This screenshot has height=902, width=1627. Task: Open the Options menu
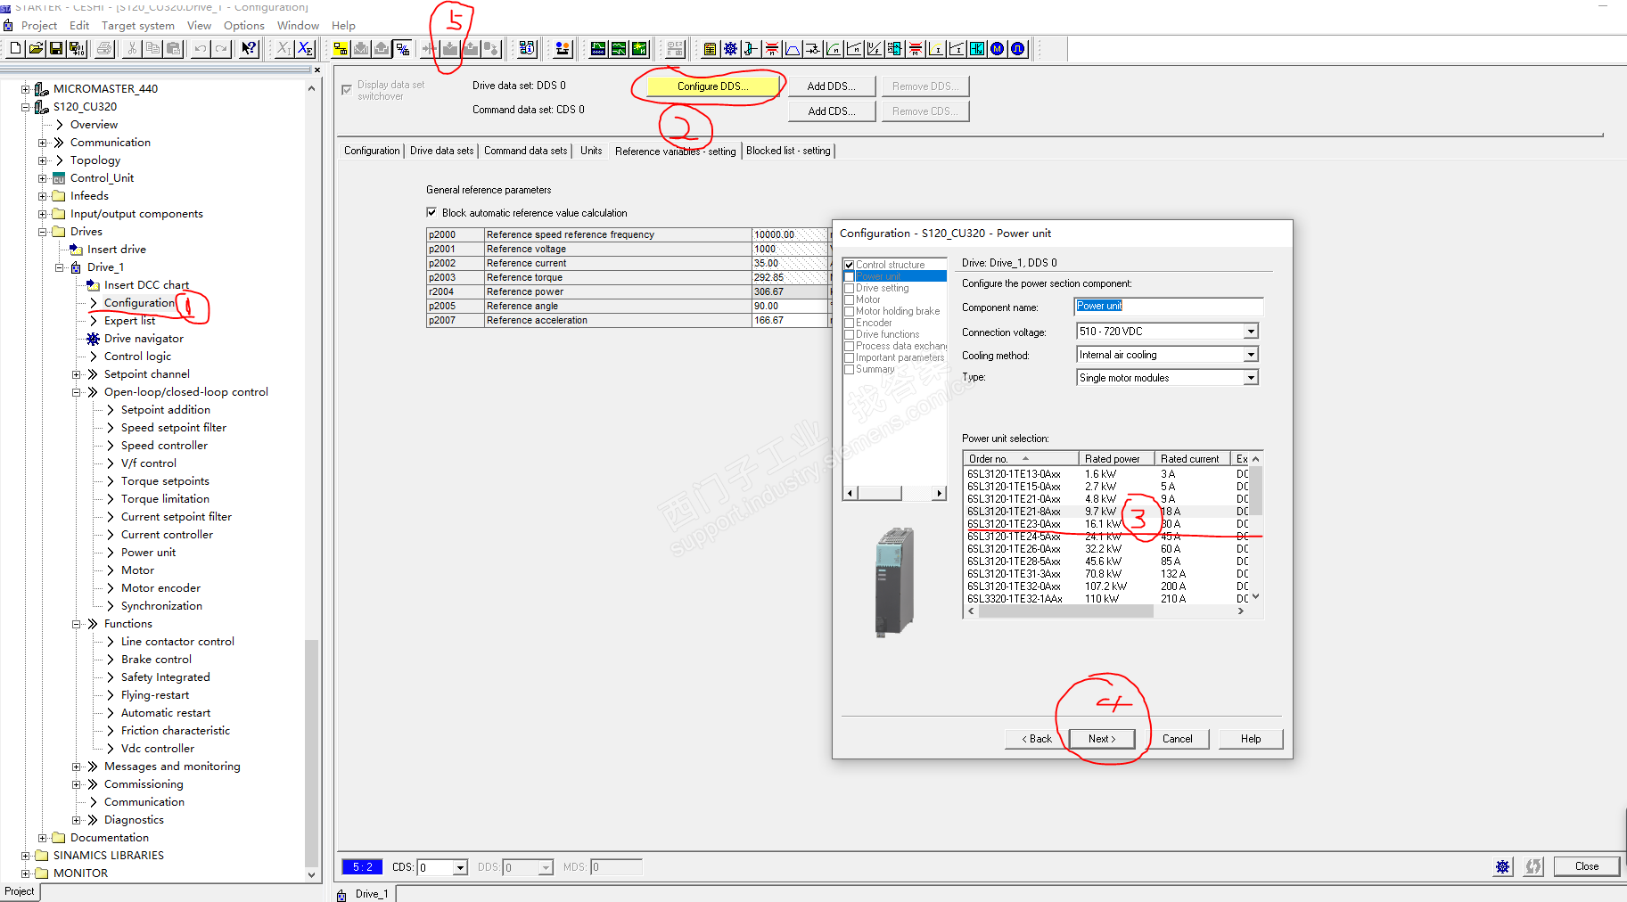[243, 26]
